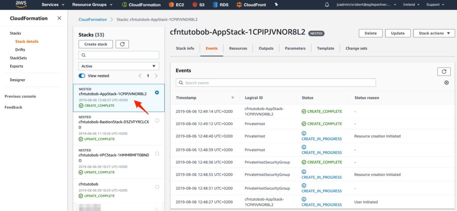
Task: Go to previous page of stacks
Action: (x=140, y=76)
